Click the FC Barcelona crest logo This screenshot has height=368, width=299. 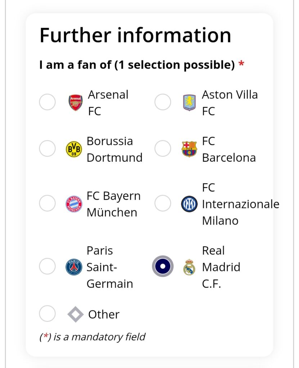189,149
